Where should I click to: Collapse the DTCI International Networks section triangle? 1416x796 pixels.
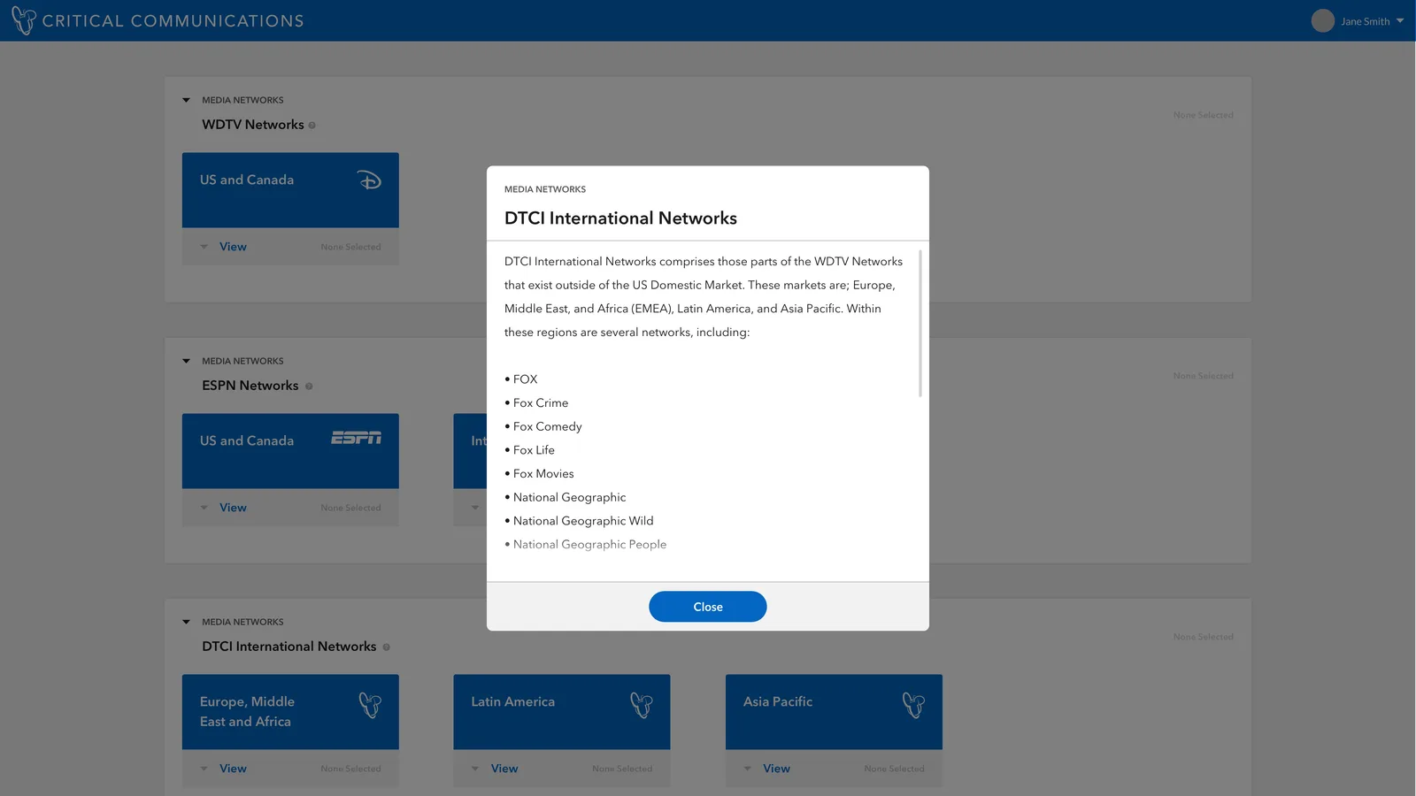pyautogui.click(x=186, y=622)
